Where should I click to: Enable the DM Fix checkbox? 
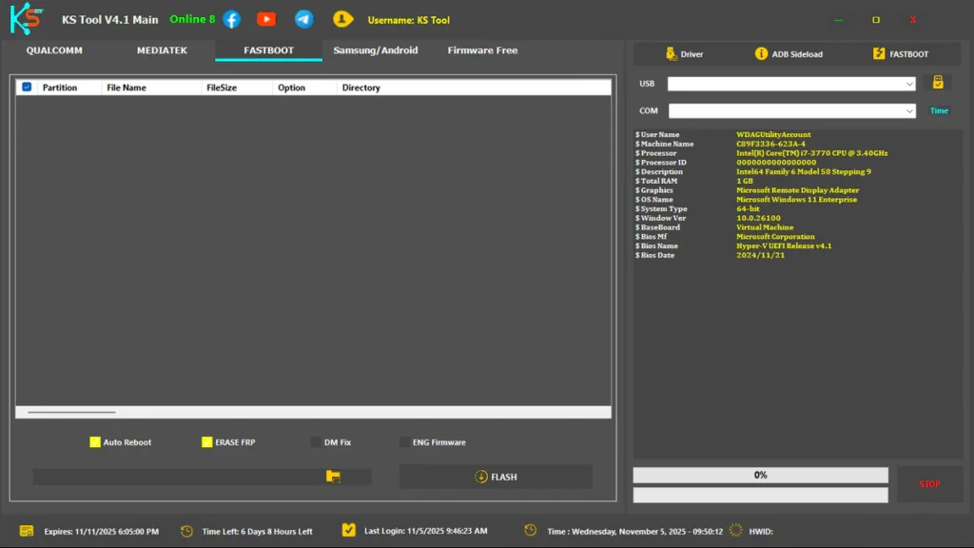click(x=316, y=442)
